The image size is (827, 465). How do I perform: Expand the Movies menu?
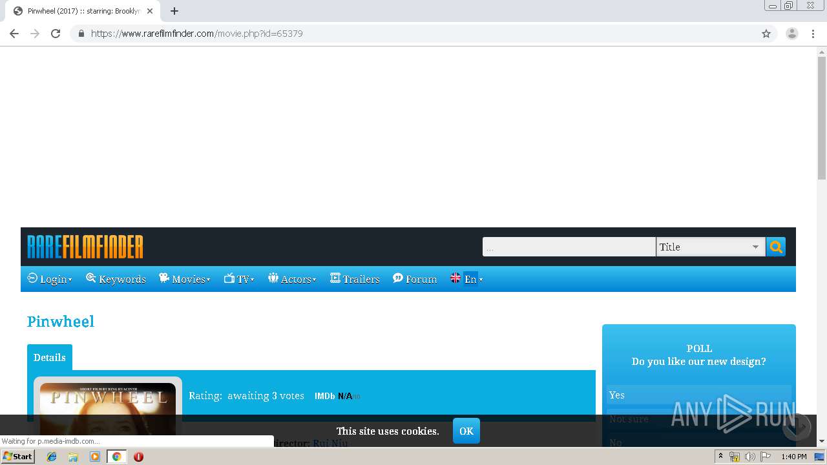(x=185, y=279)
